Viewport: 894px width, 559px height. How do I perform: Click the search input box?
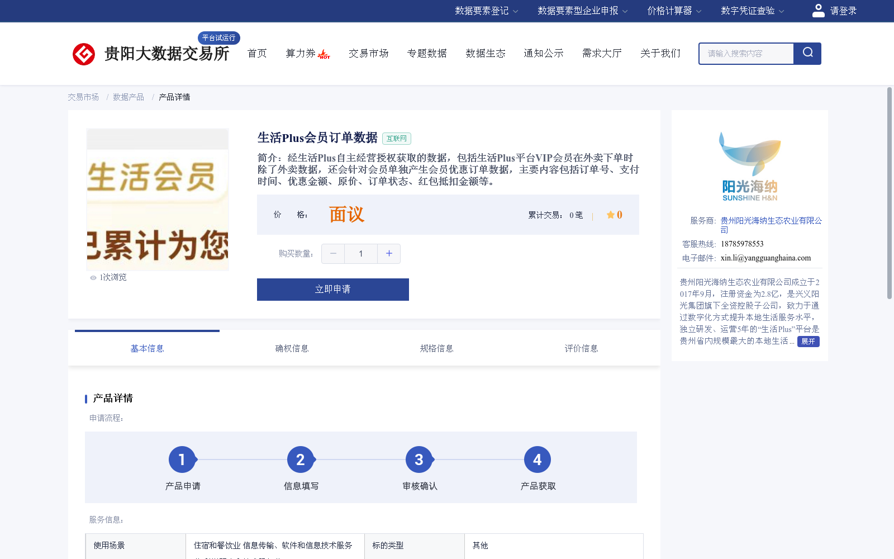point(746,54)
